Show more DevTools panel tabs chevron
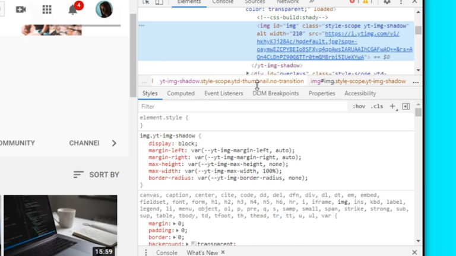 pyautogui.click(x=312, y=2)
